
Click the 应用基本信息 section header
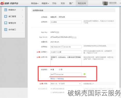coord(73,10)
